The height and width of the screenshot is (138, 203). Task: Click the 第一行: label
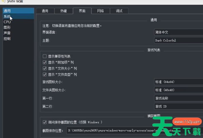(x=48, y=98)
